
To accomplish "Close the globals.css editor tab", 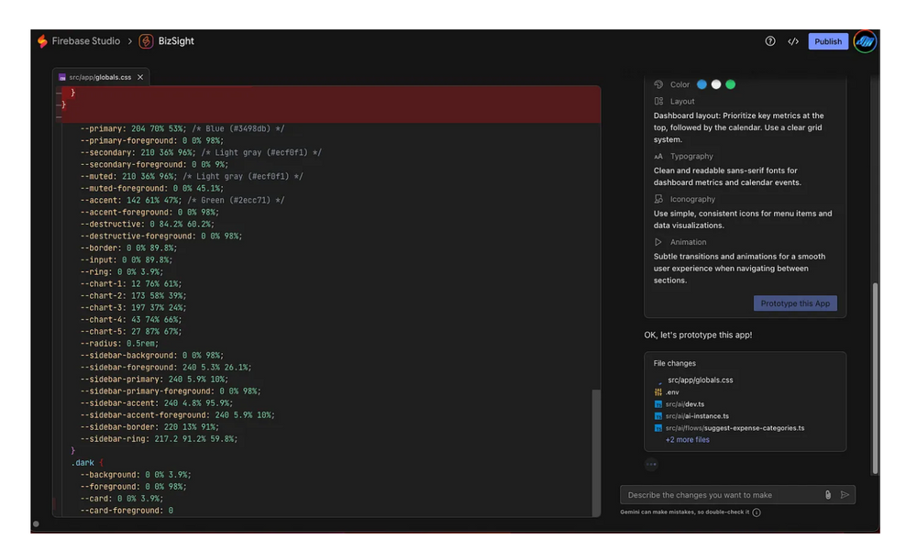I will pyautogui.click(x=139, y=77).
